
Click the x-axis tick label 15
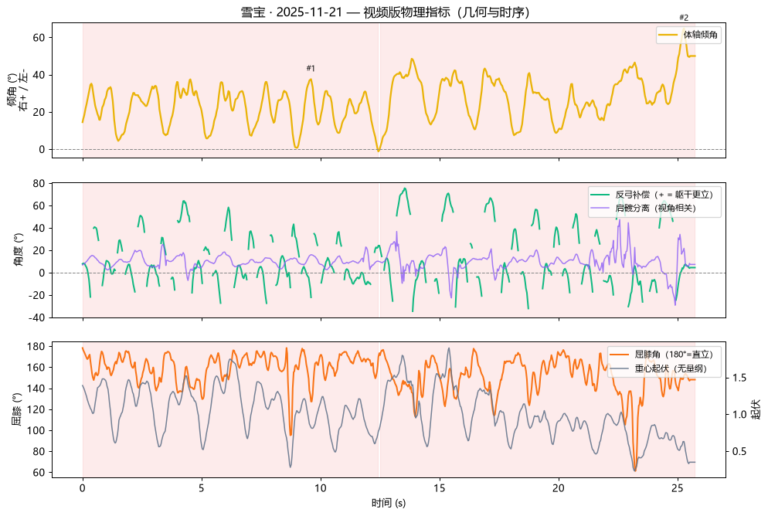click(x=440, y=488)
